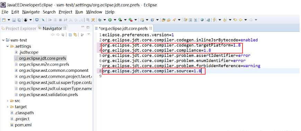Open the Navigate menu

pos(31,12)
